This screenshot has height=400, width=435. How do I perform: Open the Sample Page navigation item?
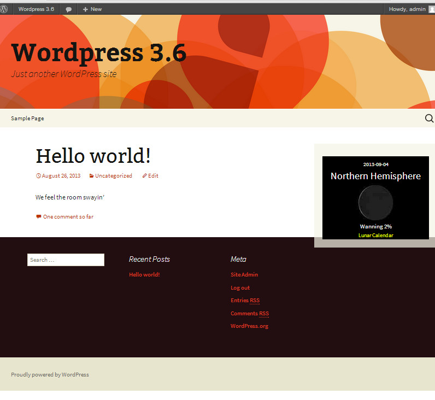[x=27, y=119]
